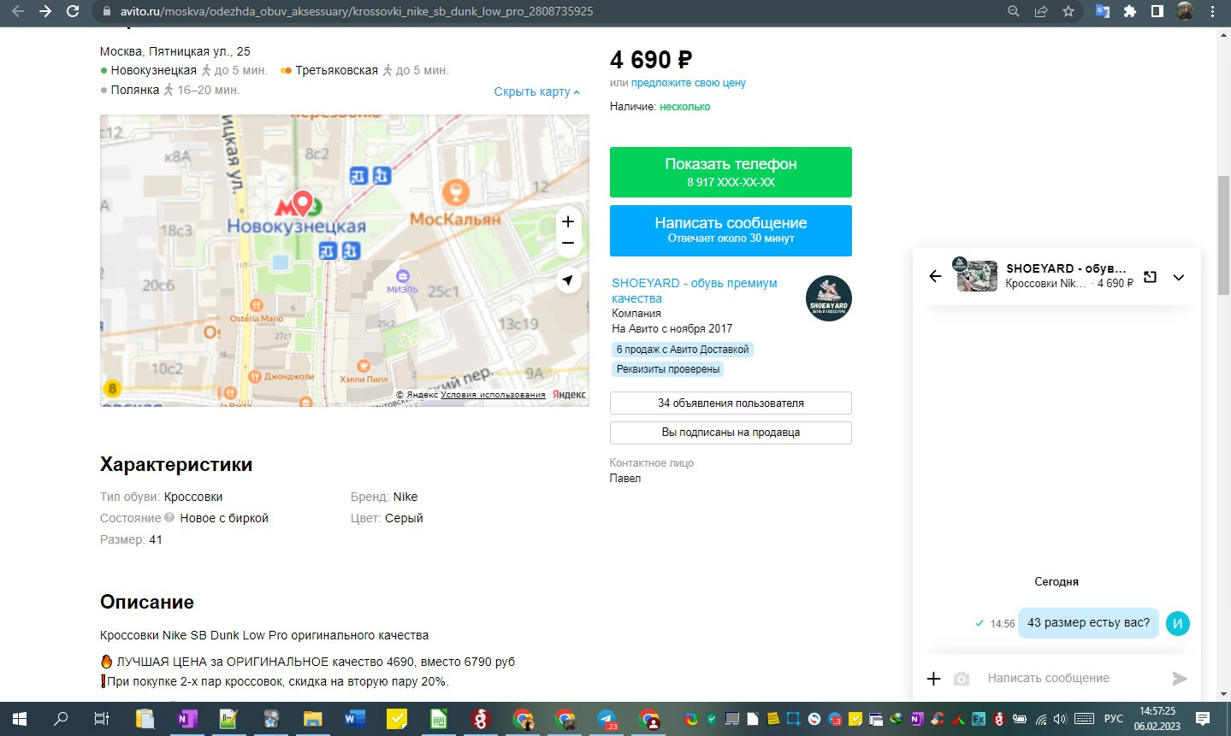The width and height of the screenshot is (1231, 736).
Task: Click the МосКальян place on map
Action: click(x=455, y=219)
